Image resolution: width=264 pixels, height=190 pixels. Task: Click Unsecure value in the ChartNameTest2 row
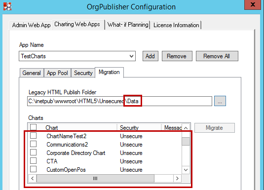pyautogui.click(x=131, y=136)
